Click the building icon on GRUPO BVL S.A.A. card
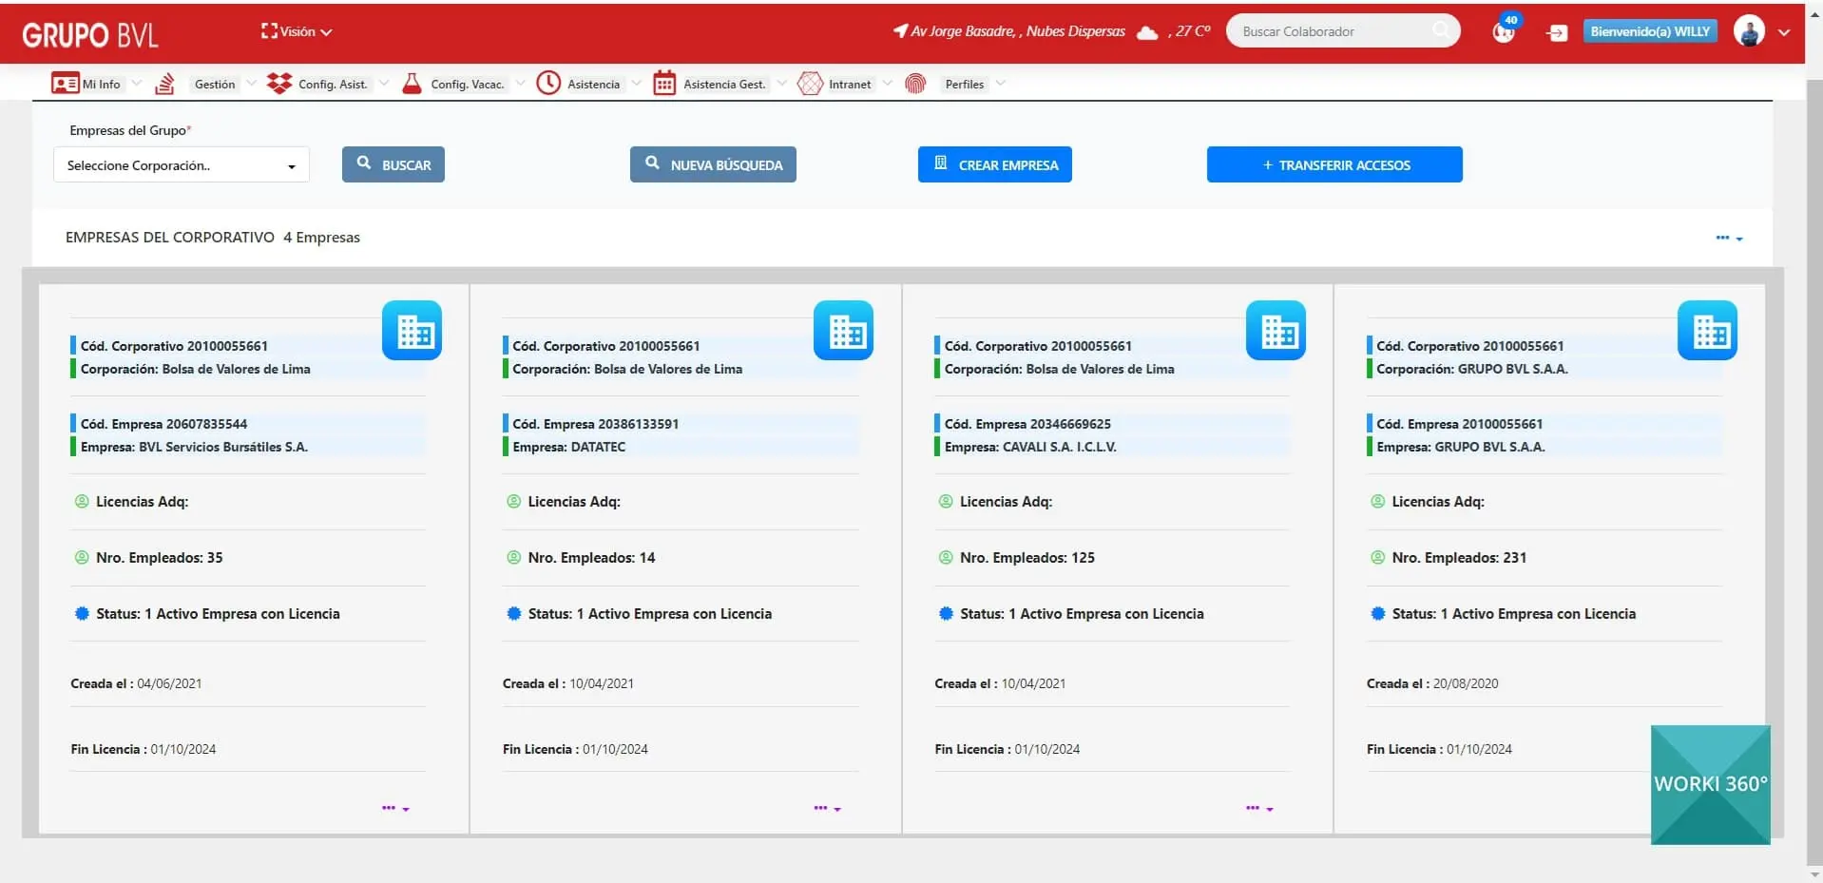The image size is (1823, 883). click(1708, 331)
